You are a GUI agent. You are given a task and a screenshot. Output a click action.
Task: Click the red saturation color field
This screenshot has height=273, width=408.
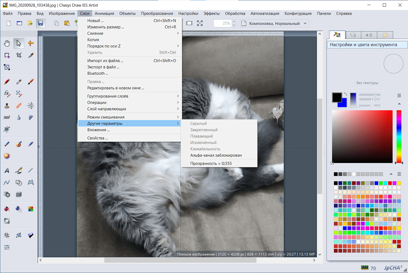[362, 136]
